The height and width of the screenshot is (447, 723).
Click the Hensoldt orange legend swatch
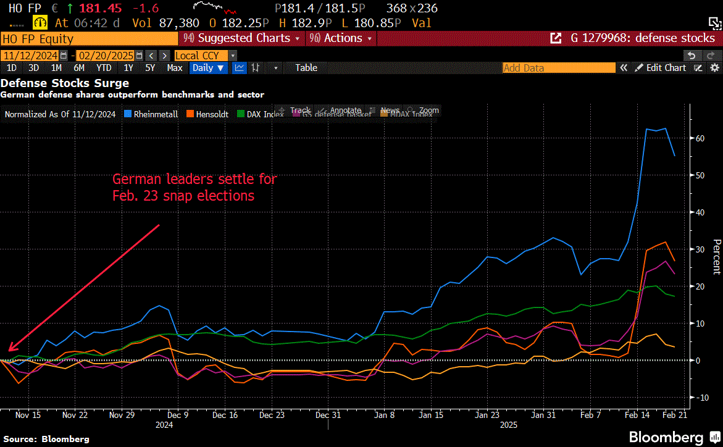[x=190, y=114]
